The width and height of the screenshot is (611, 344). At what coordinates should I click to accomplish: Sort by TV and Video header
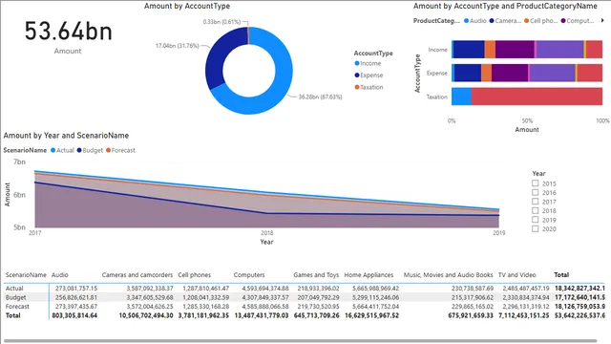coord(516,275)
